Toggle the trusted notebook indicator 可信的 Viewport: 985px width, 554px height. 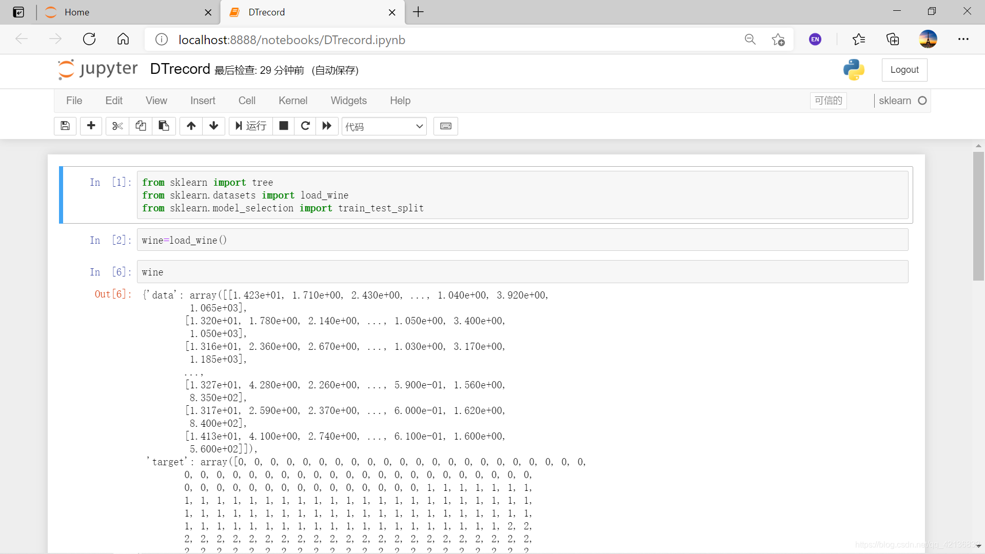tap(829, 101)
